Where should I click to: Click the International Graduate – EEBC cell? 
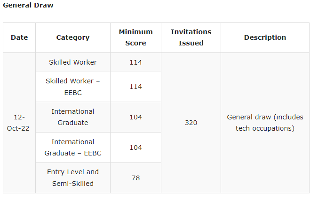tap(73, 147)
